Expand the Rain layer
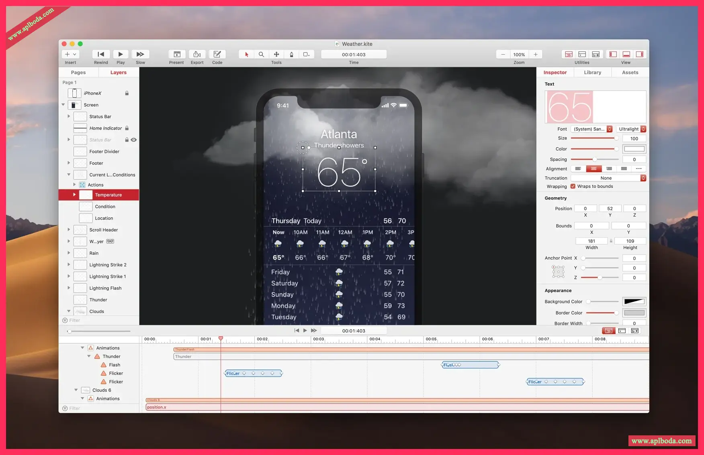This screenshot has width=704, height=455. click(69, 253)
